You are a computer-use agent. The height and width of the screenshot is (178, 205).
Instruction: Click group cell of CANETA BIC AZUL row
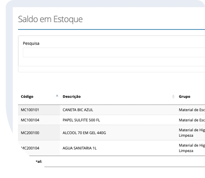coord(192,110)
